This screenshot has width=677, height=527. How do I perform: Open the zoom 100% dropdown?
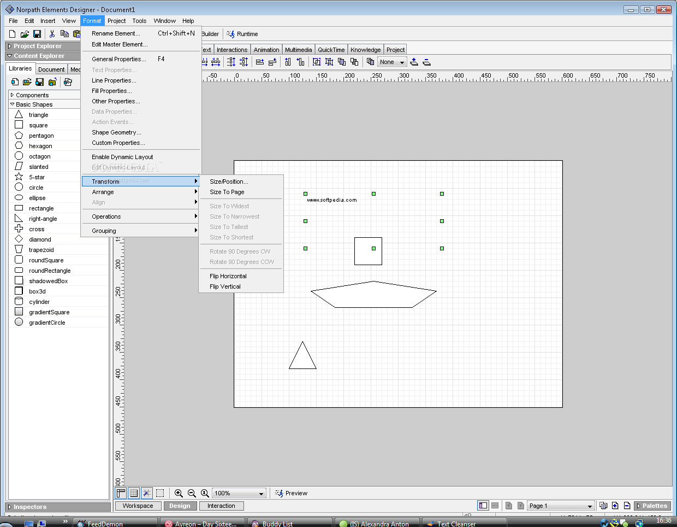239,493
